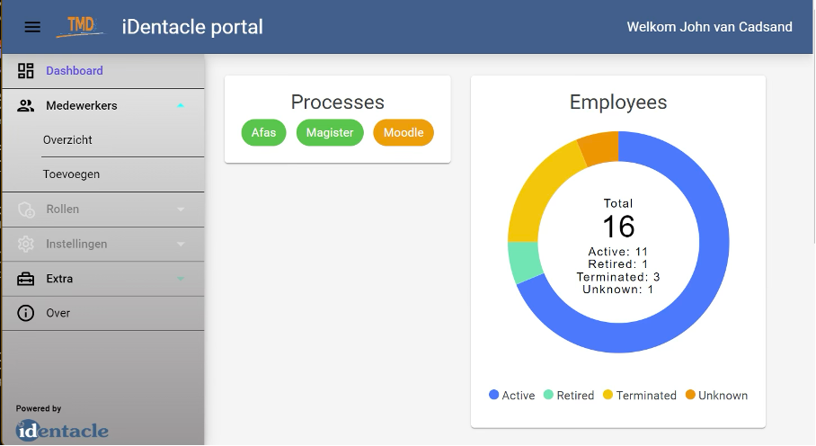
Task: Click the "Powered by" text
Action: (39, 409)
